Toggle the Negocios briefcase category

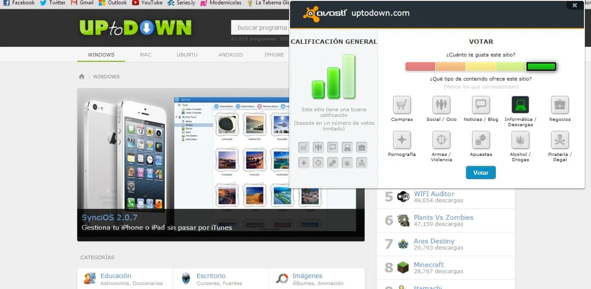[560, 105]
